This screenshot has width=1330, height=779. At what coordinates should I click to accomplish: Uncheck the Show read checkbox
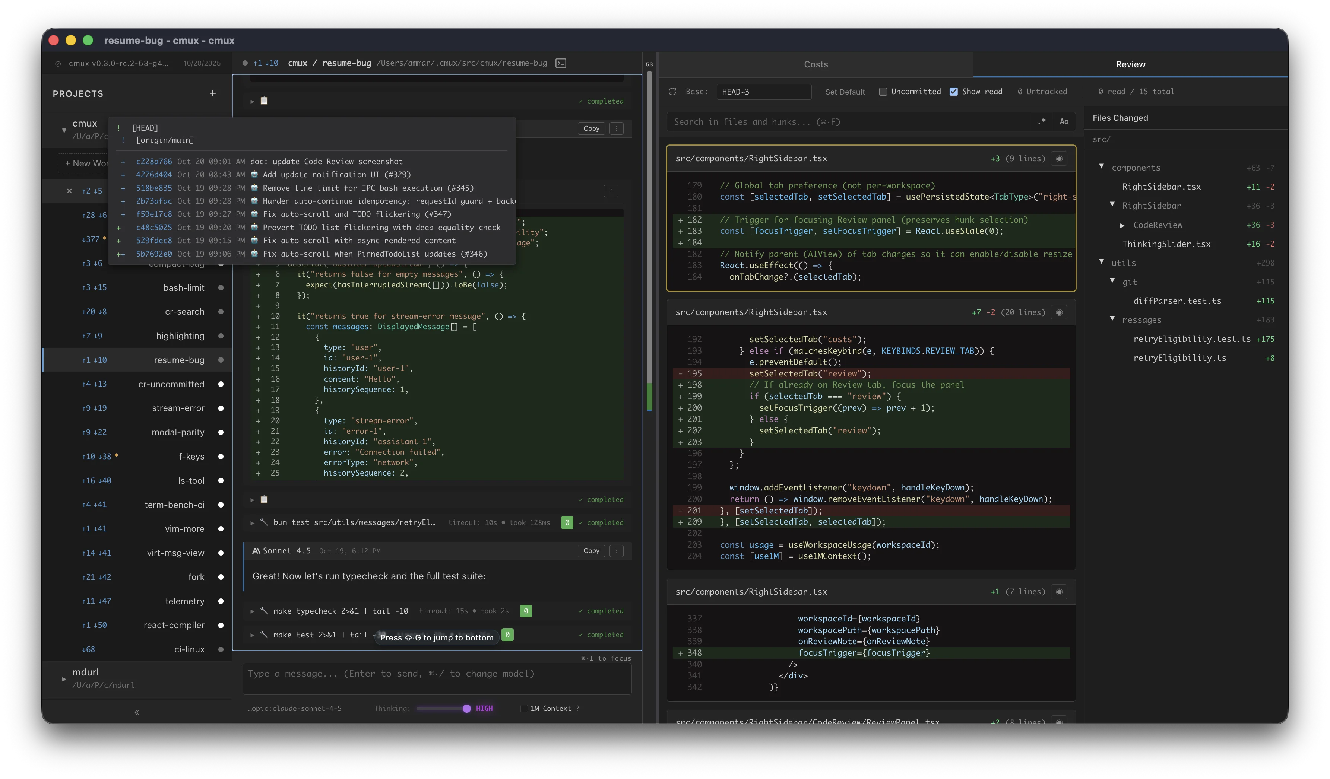click(x=954, y=92)
